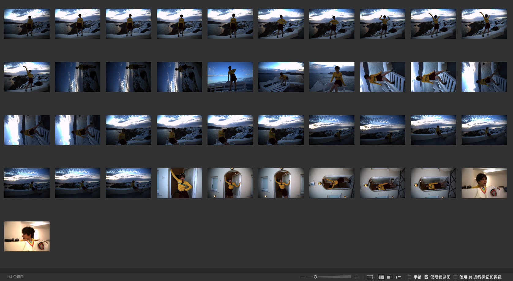
Task: Click the plus icon to enlarge thumbnails
Action: click(x=356, y=277)
